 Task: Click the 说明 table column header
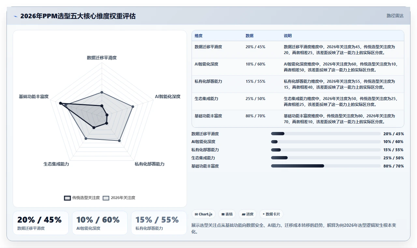tap(288, 36)
